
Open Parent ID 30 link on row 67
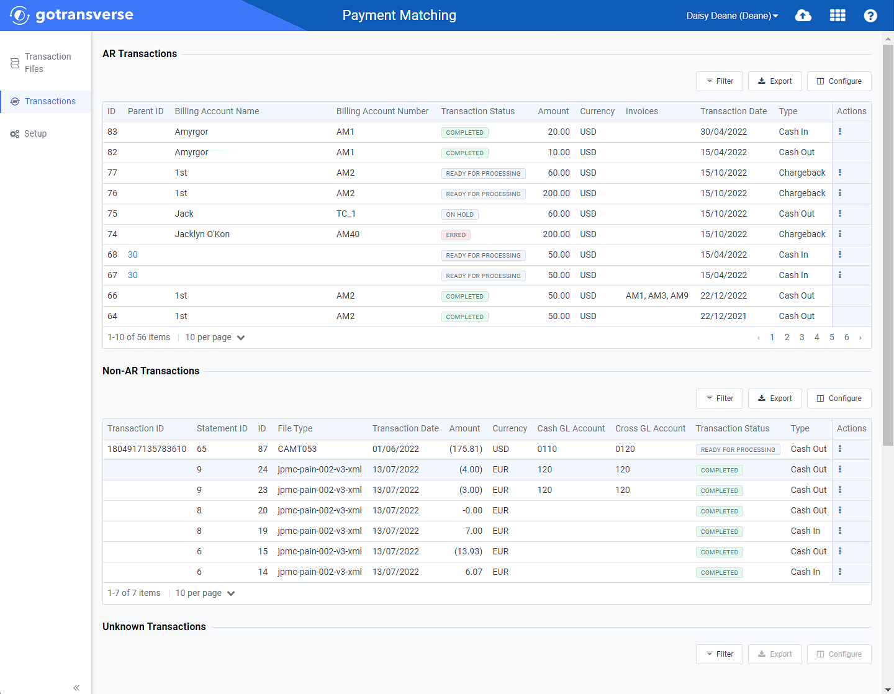[x=133, y=275]
